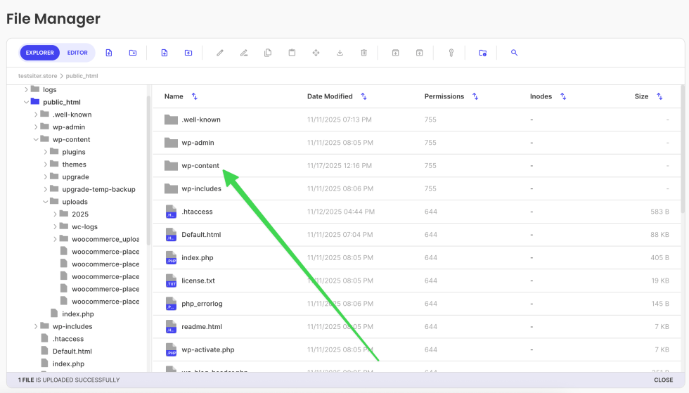Select the Explorer tab

40,53
